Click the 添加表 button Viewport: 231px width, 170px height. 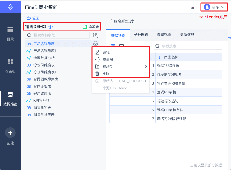point(91,27)
